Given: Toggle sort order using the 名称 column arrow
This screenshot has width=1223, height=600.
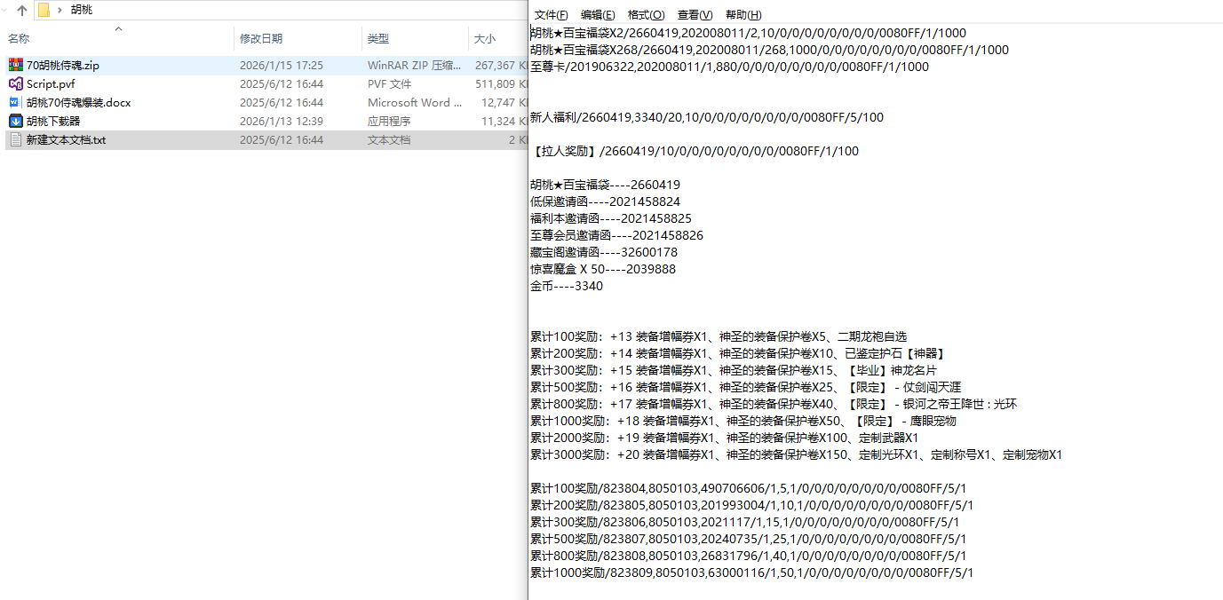Looking at the screenshot, I should (x=118, y=28).
